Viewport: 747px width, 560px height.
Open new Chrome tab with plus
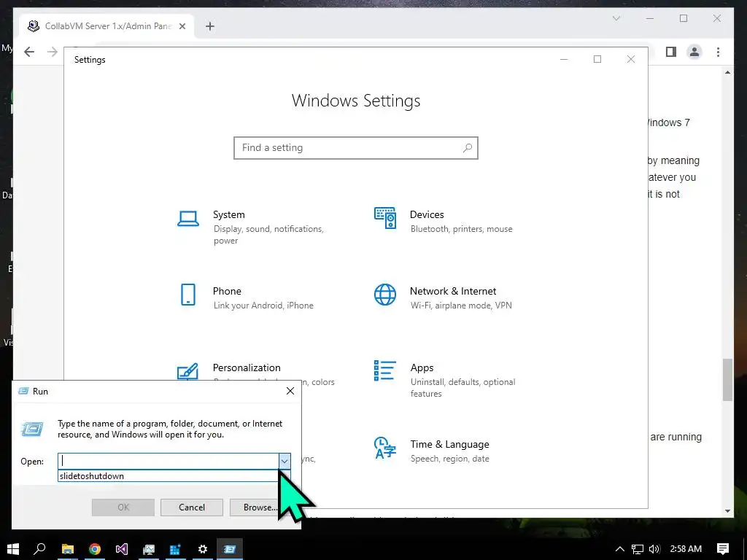click(209, 26)
